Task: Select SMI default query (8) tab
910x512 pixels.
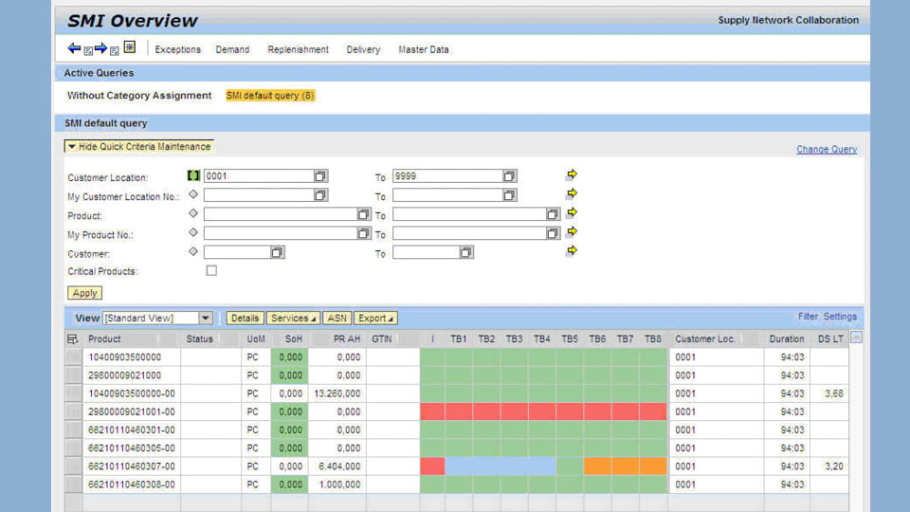Action: coord(270,96)
